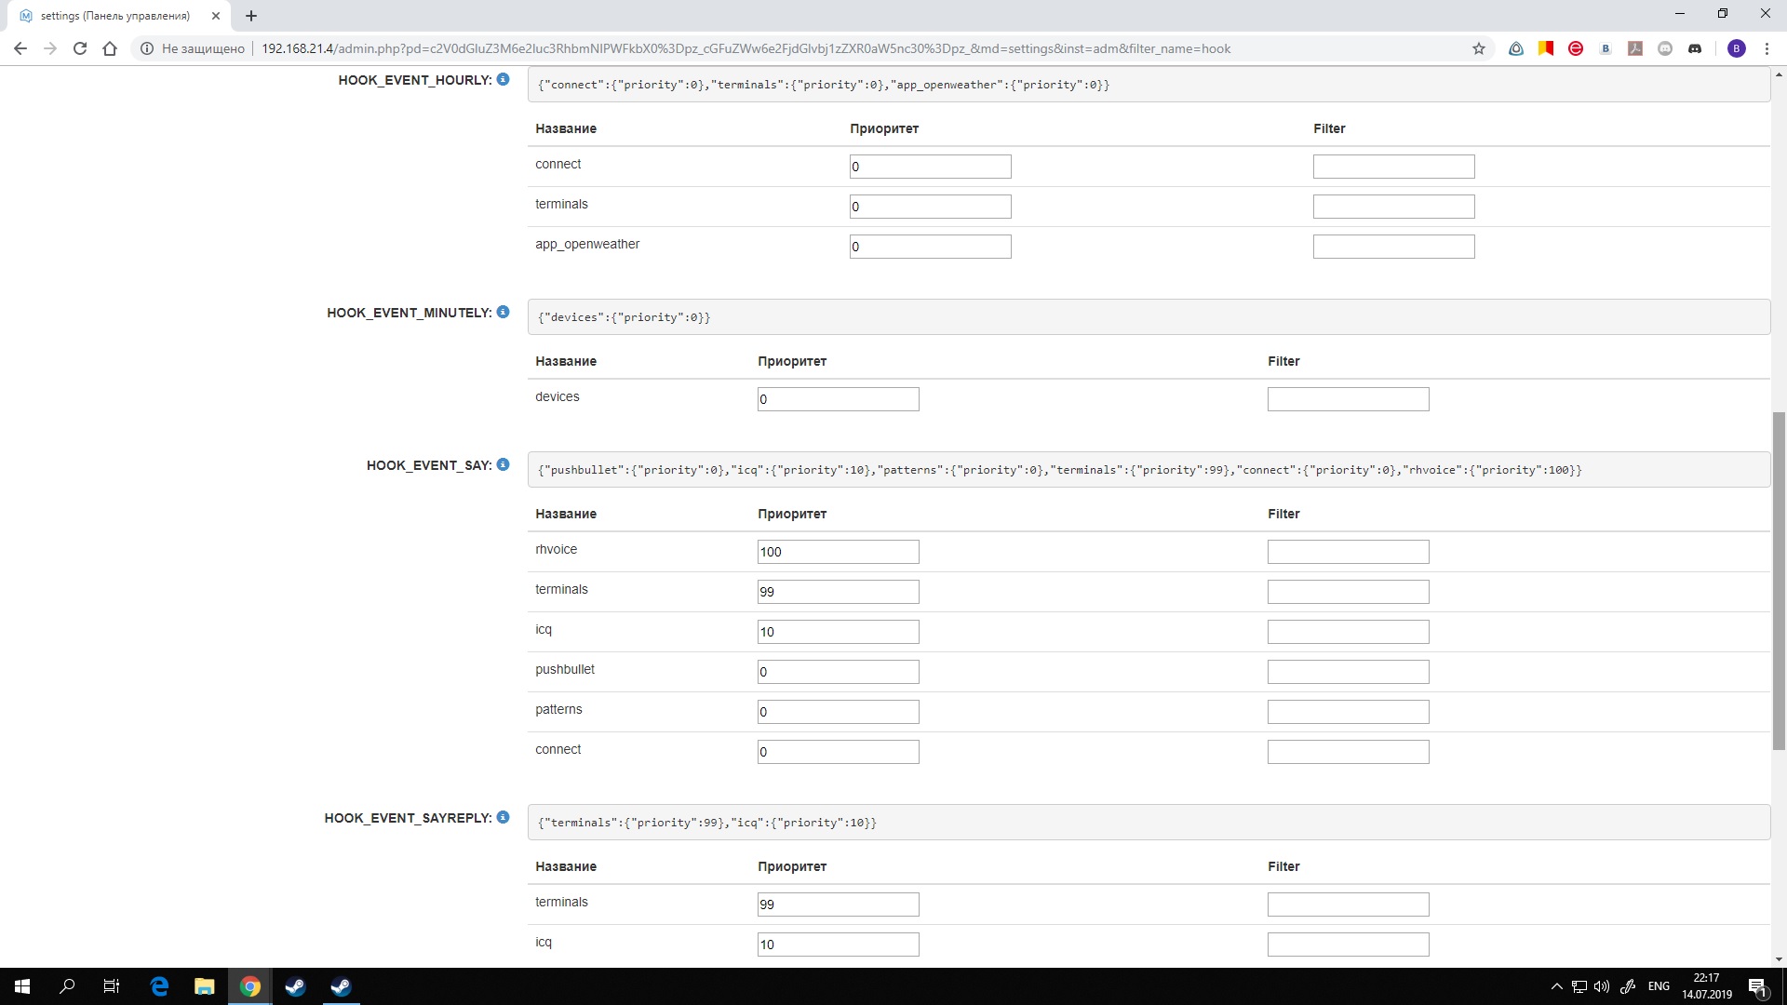Screen dimensions: 1787x1005
Task: Click info icon next to HOOK_EVENT_SAY
Action: (503, 464)
